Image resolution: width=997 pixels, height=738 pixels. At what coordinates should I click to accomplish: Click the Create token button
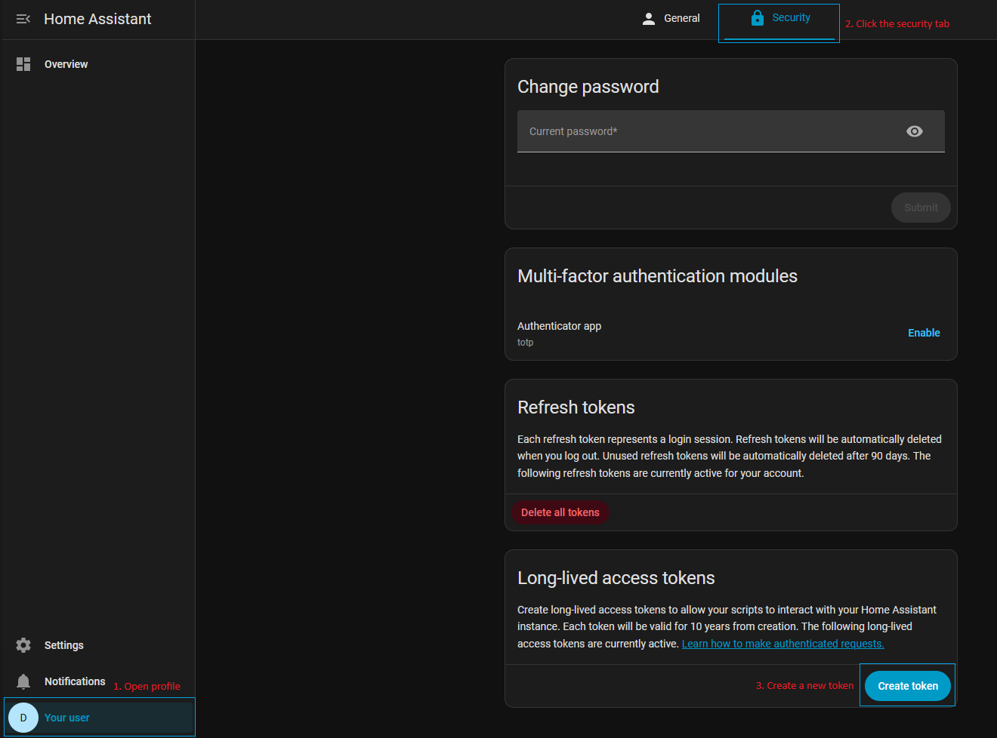(x=908, y=686)
